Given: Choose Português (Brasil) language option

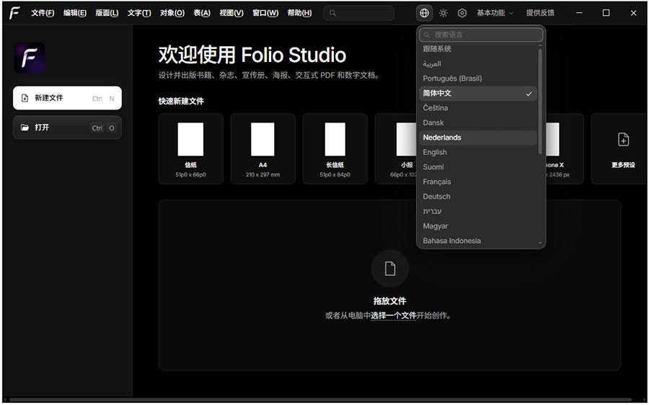Looking at the screenshot, I should pos(477,78).
